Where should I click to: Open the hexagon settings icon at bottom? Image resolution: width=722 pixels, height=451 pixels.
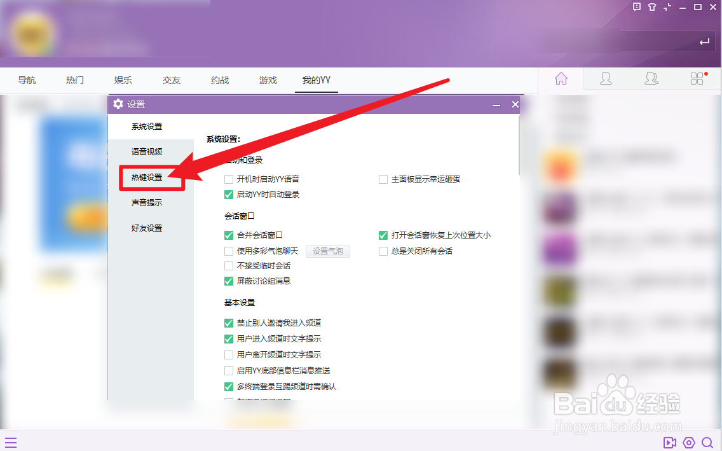pyautogui.click(x=689, y=443)
